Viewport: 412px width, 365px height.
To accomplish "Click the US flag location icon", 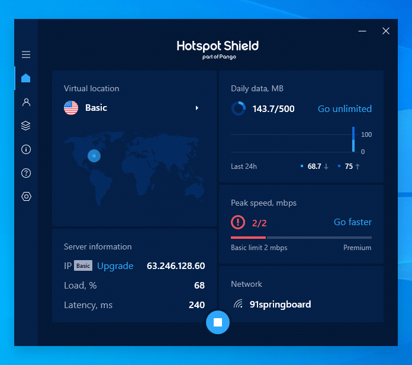I will click(71, 108).
